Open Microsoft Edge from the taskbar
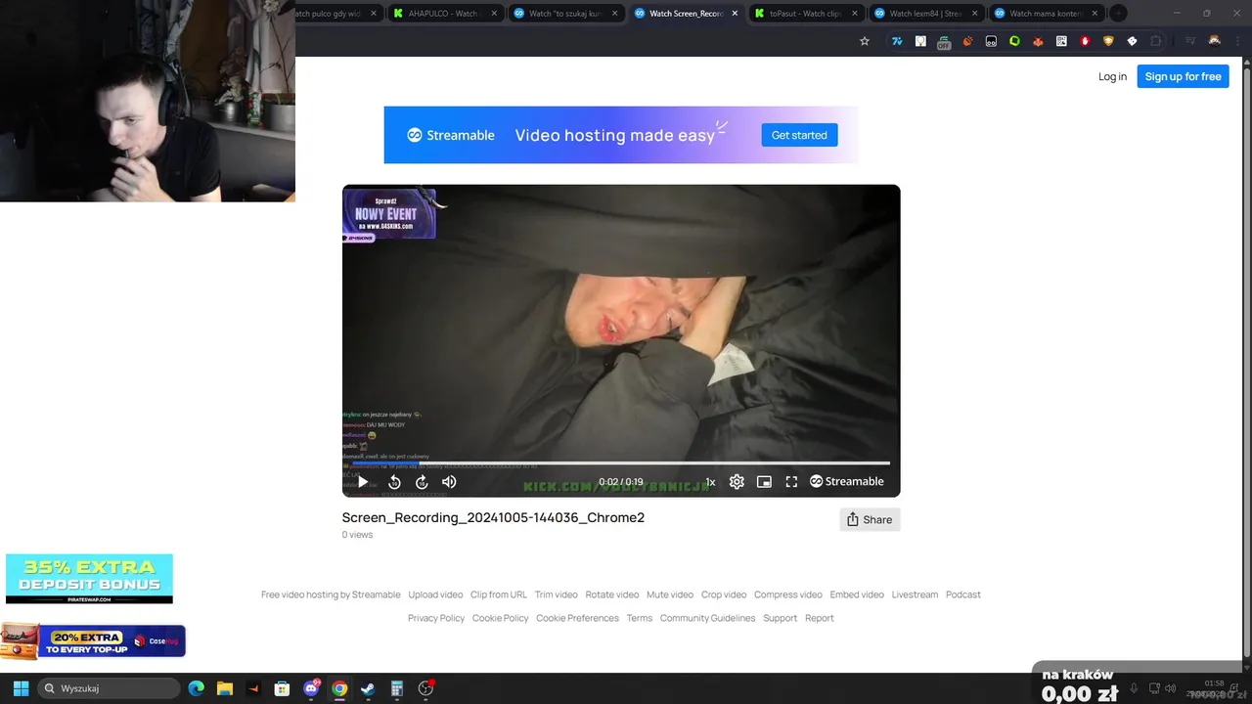The width and height of the screenshot is (1252, 704). click(x=197, y=688)
